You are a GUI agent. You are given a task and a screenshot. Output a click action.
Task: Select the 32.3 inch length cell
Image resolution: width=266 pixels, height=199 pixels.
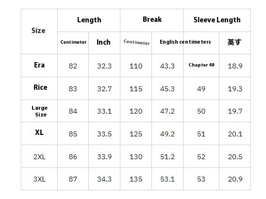104,66
